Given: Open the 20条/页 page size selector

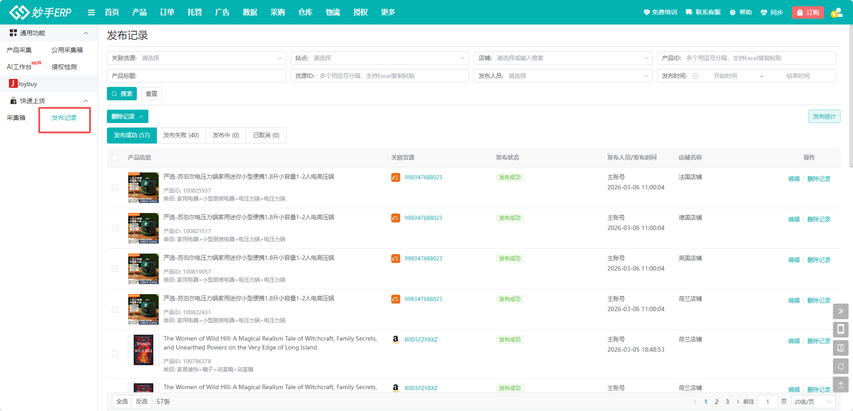Looking at the screenshot, I should pyautogui.click(x=813, y=402).
